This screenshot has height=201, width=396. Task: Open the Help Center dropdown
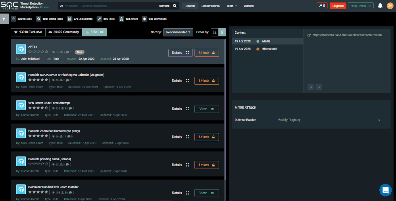361,6
